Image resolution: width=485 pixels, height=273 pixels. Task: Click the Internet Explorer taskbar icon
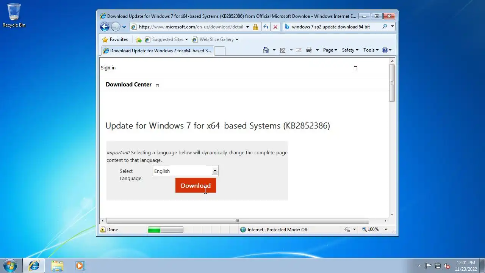point(34,265)
